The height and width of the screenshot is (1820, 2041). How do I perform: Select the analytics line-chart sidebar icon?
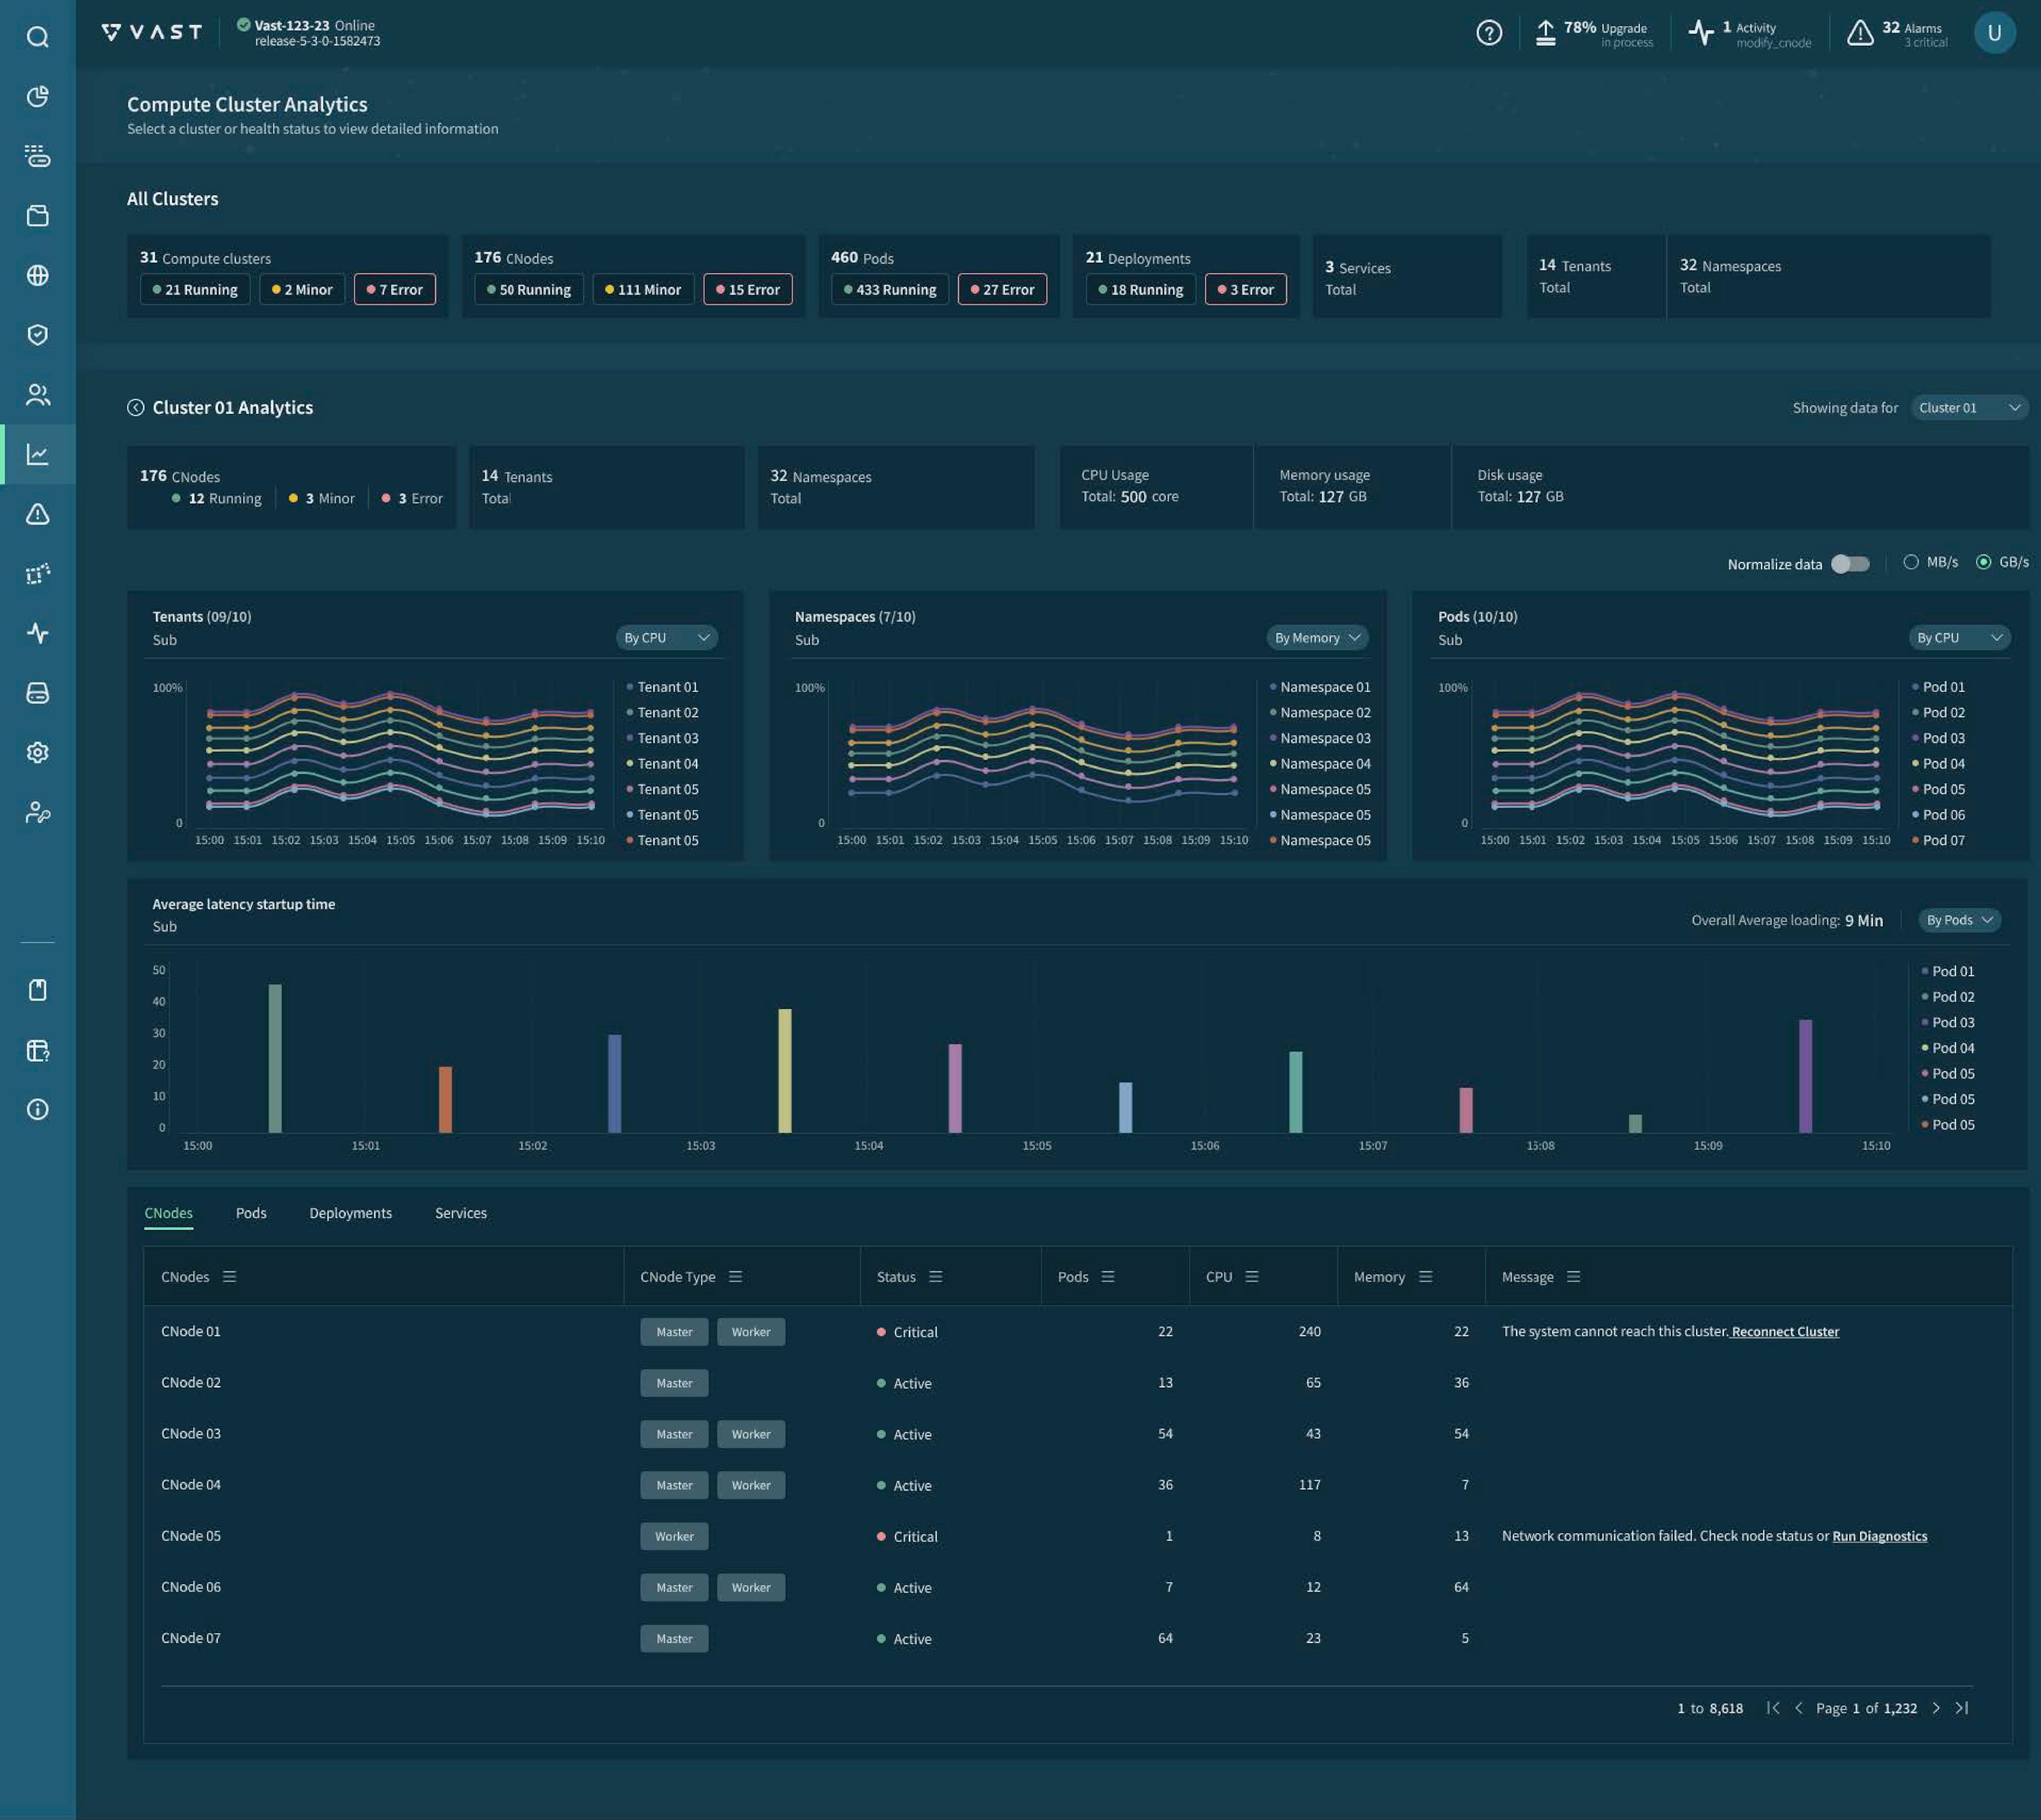37,454
